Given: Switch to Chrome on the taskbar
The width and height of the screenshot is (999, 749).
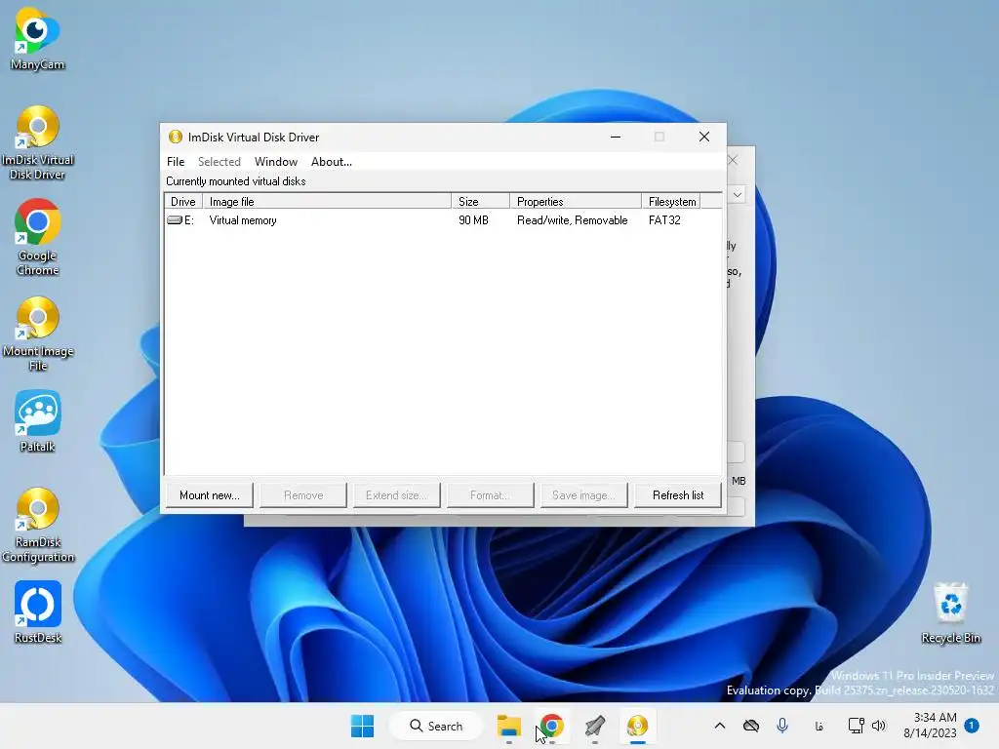Looking at the screenshot, I should 552,726.
